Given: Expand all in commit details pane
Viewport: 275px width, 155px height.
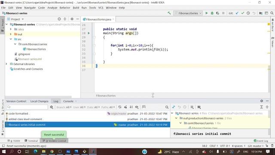Looking at the screenshot, I should coord(261,107).
